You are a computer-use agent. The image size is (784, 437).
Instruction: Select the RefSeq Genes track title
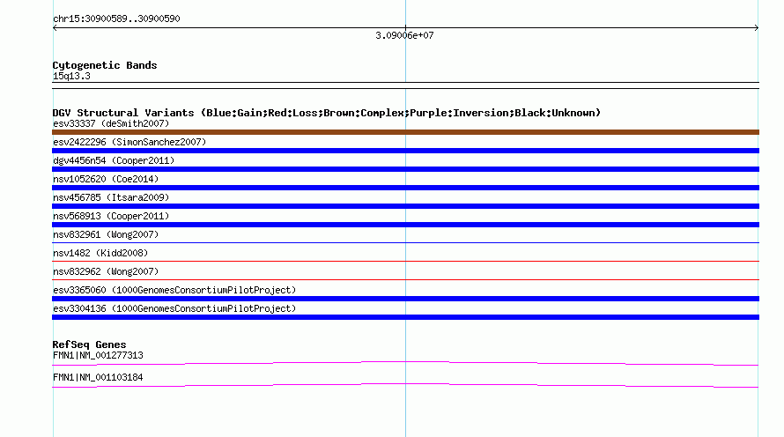[x=89, y=344]
